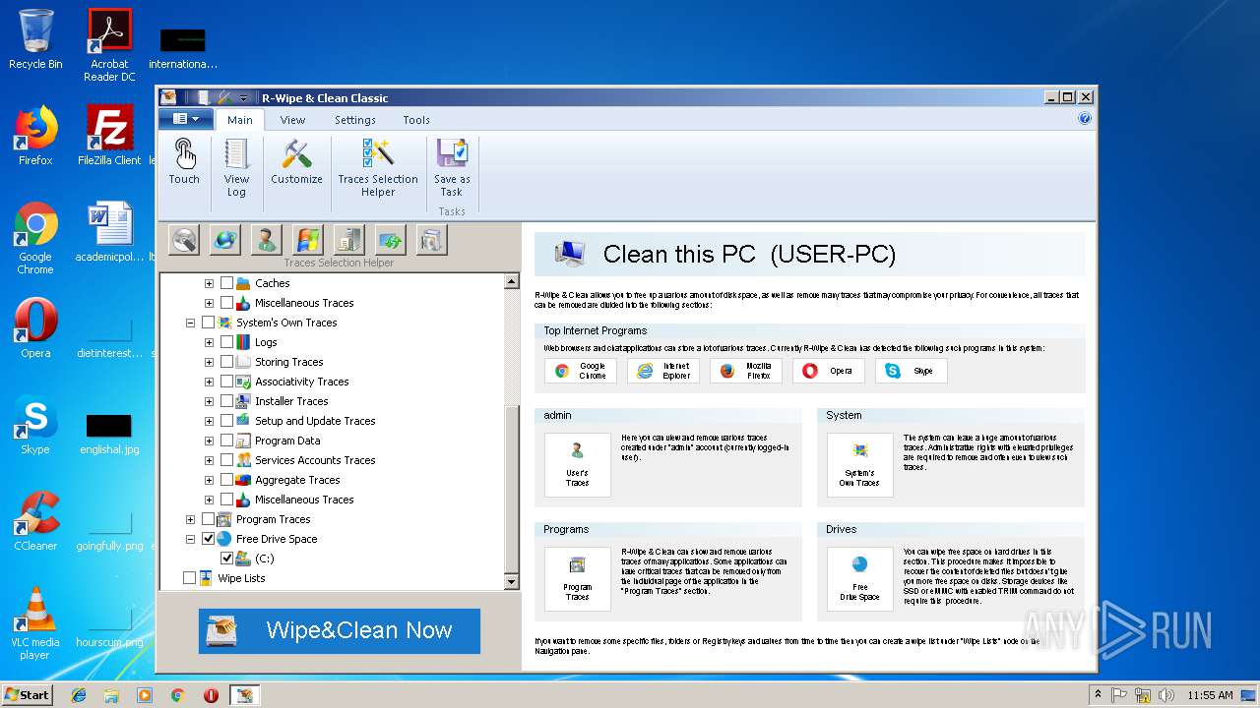This screenshot has width=1260, height=708.
Task: Open the CCleaner desktop shortcut
Action: click(x=35, y=521)
